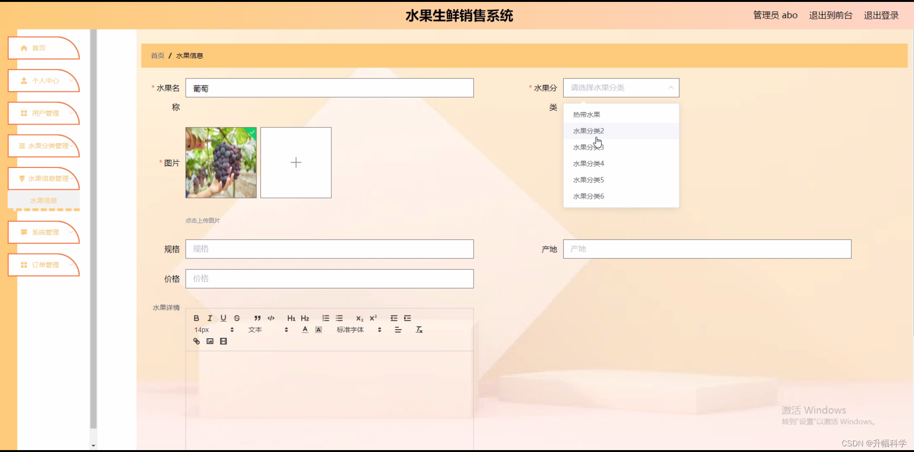Click the ordered list icon

click(x=326, y=318)
